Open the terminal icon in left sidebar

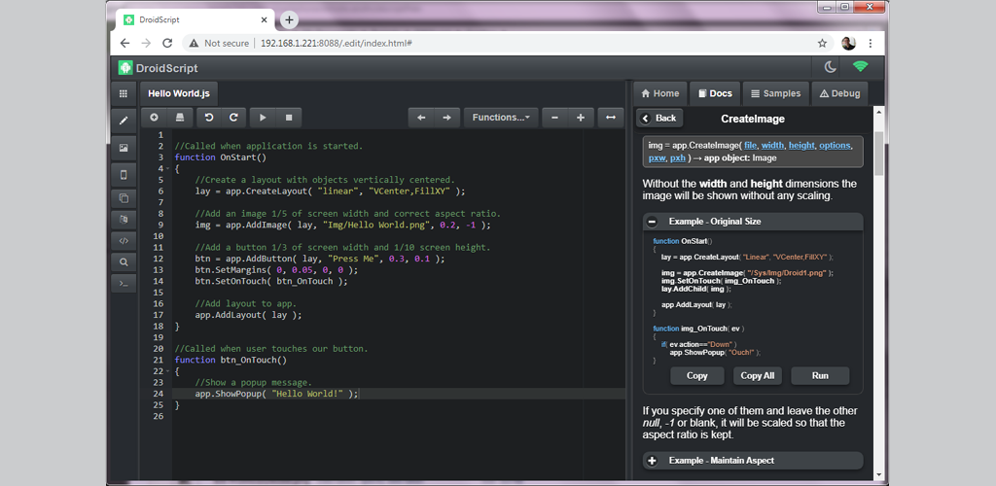124,284
